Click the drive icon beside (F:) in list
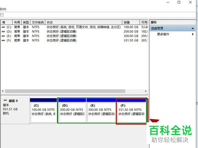This screenshot has height=148, width=198. 3,40
